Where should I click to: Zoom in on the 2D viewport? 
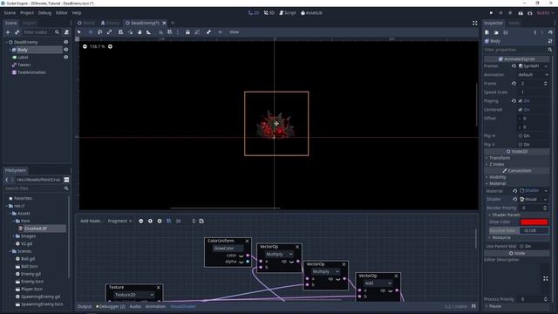pyautogui.click(x=110, y=46)
